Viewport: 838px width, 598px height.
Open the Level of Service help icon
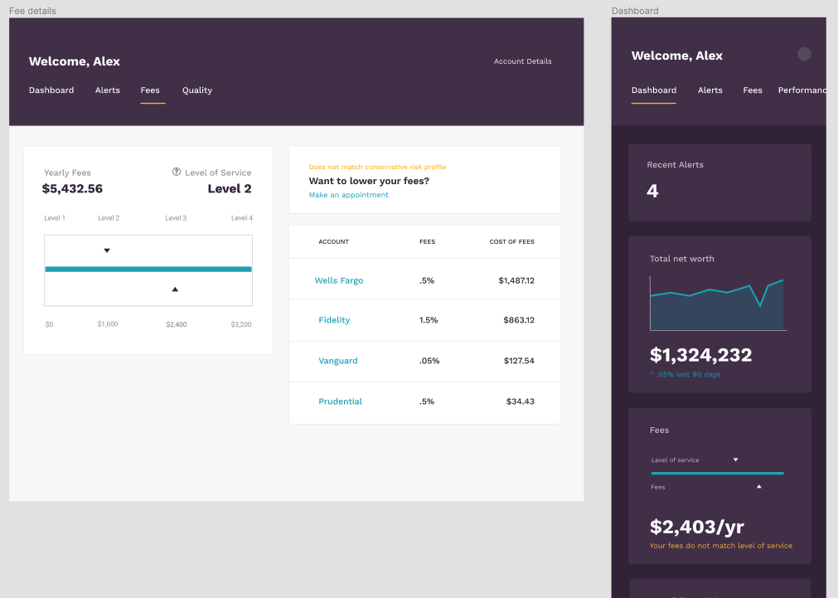coord(175,172)
